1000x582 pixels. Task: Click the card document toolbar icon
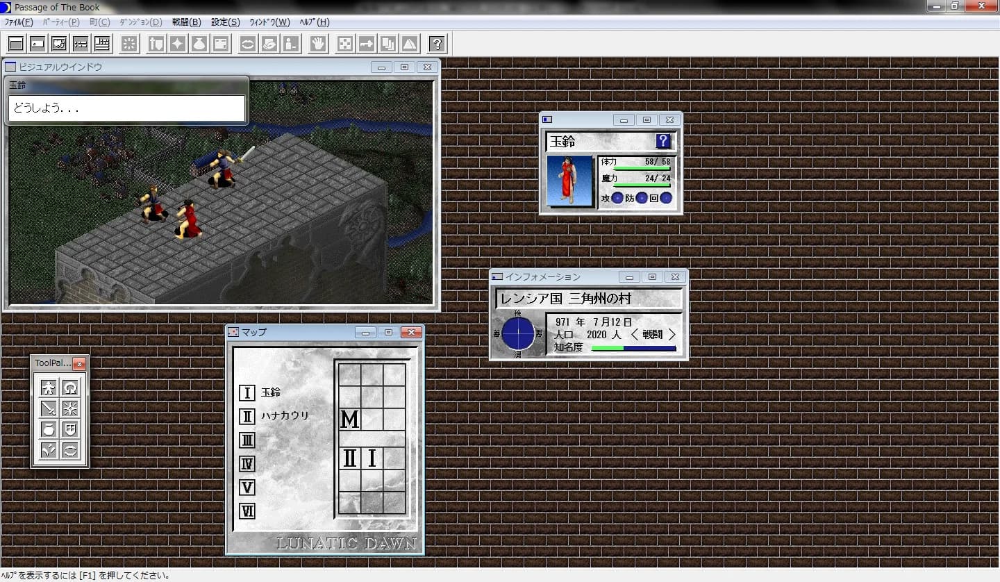(x=221, y=44)
